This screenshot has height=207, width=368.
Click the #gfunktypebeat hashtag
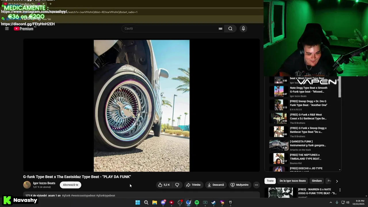point(106,195)
